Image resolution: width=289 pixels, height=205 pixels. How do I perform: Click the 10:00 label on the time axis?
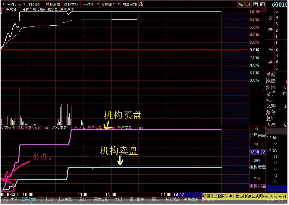coord(28,194)
